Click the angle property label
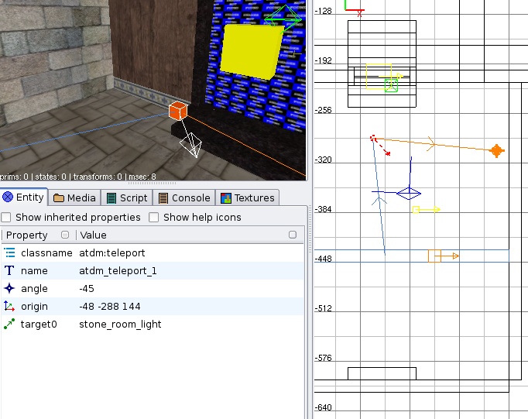The image size is (528, 419). click(34, 289)
